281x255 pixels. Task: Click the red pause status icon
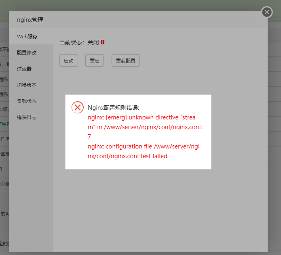pyautogui.click(x=103, y=42)
